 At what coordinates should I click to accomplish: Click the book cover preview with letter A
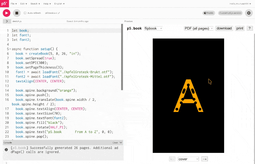pos(188,96)
